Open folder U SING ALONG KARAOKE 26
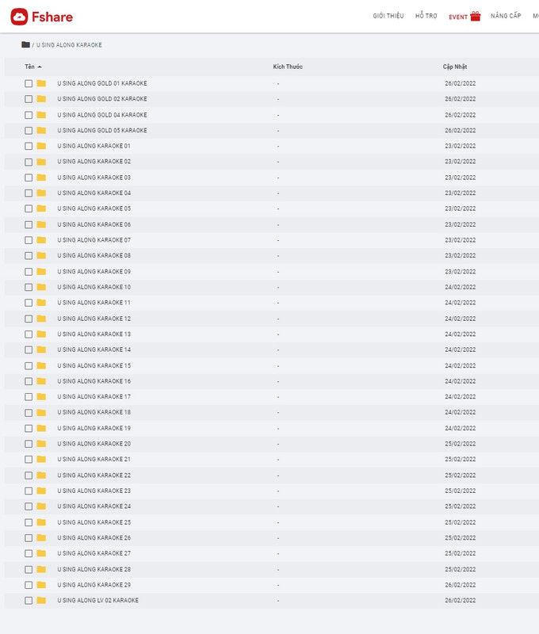539x634 pixels. coord(94,537)
